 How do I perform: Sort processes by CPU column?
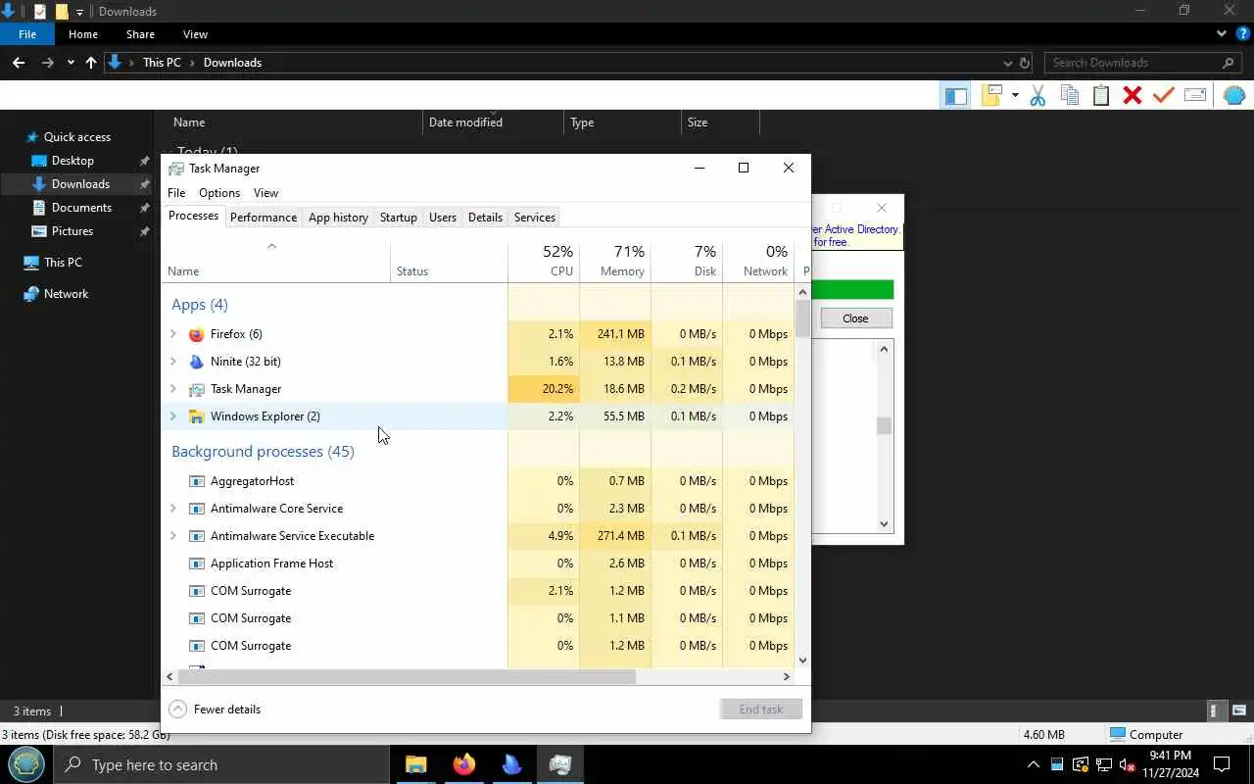click(544, 261)
